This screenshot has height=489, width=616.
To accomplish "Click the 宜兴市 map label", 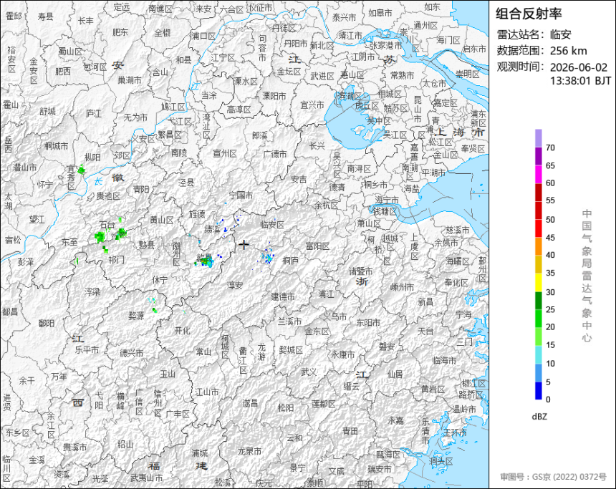I will [x=312, y=105].
